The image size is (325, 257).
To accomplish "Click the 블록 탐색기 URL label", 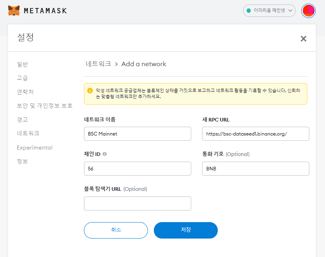I will coord(115,189).
